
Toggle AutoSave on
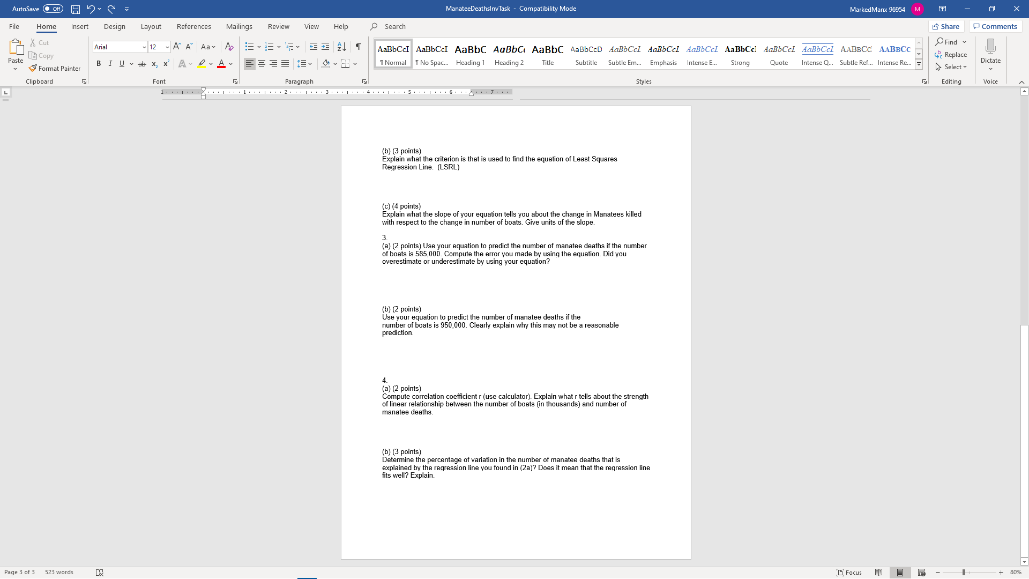click(51, 9)
